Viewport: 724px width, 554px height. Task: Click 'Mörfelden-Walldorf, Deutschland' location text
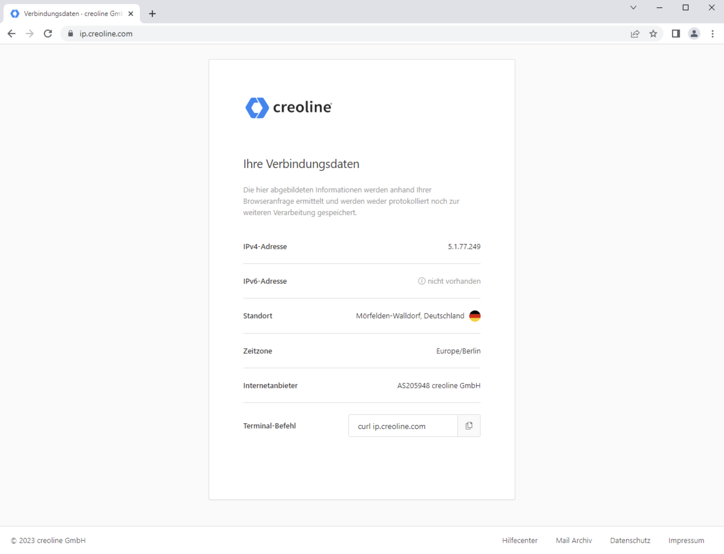pos(410,316)
